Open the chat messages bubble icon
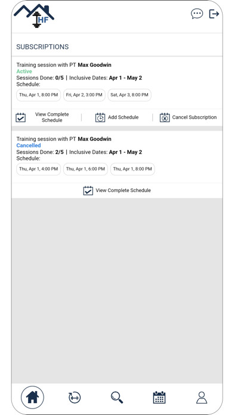 [197, 14]
